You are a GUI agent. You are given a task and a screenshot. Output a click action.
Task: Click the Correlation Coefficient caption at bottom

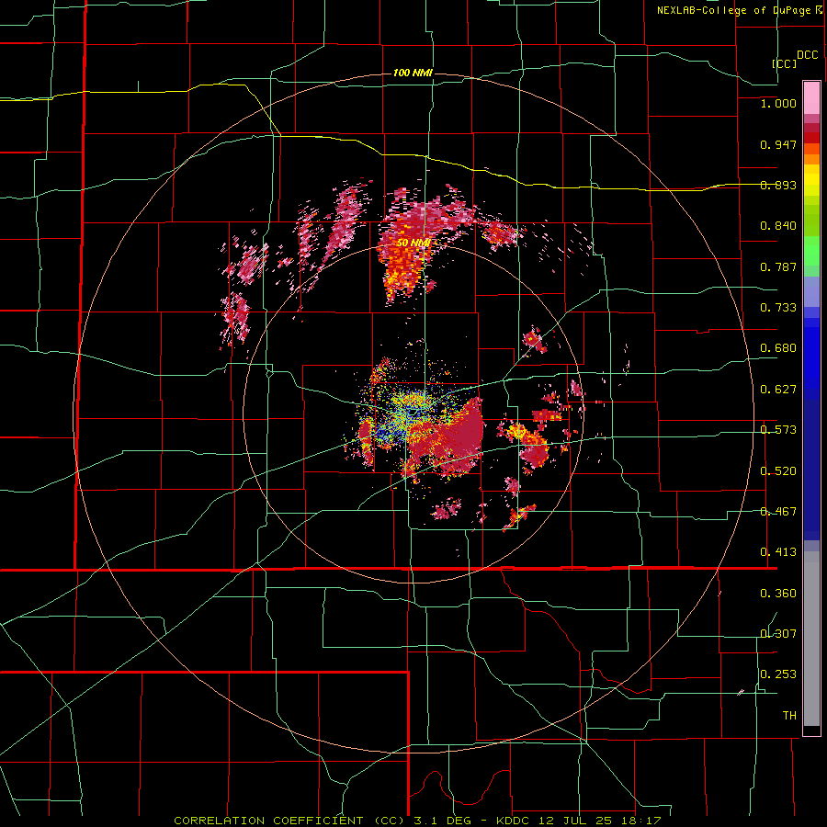pyautogui.click(x=418, y=821)
